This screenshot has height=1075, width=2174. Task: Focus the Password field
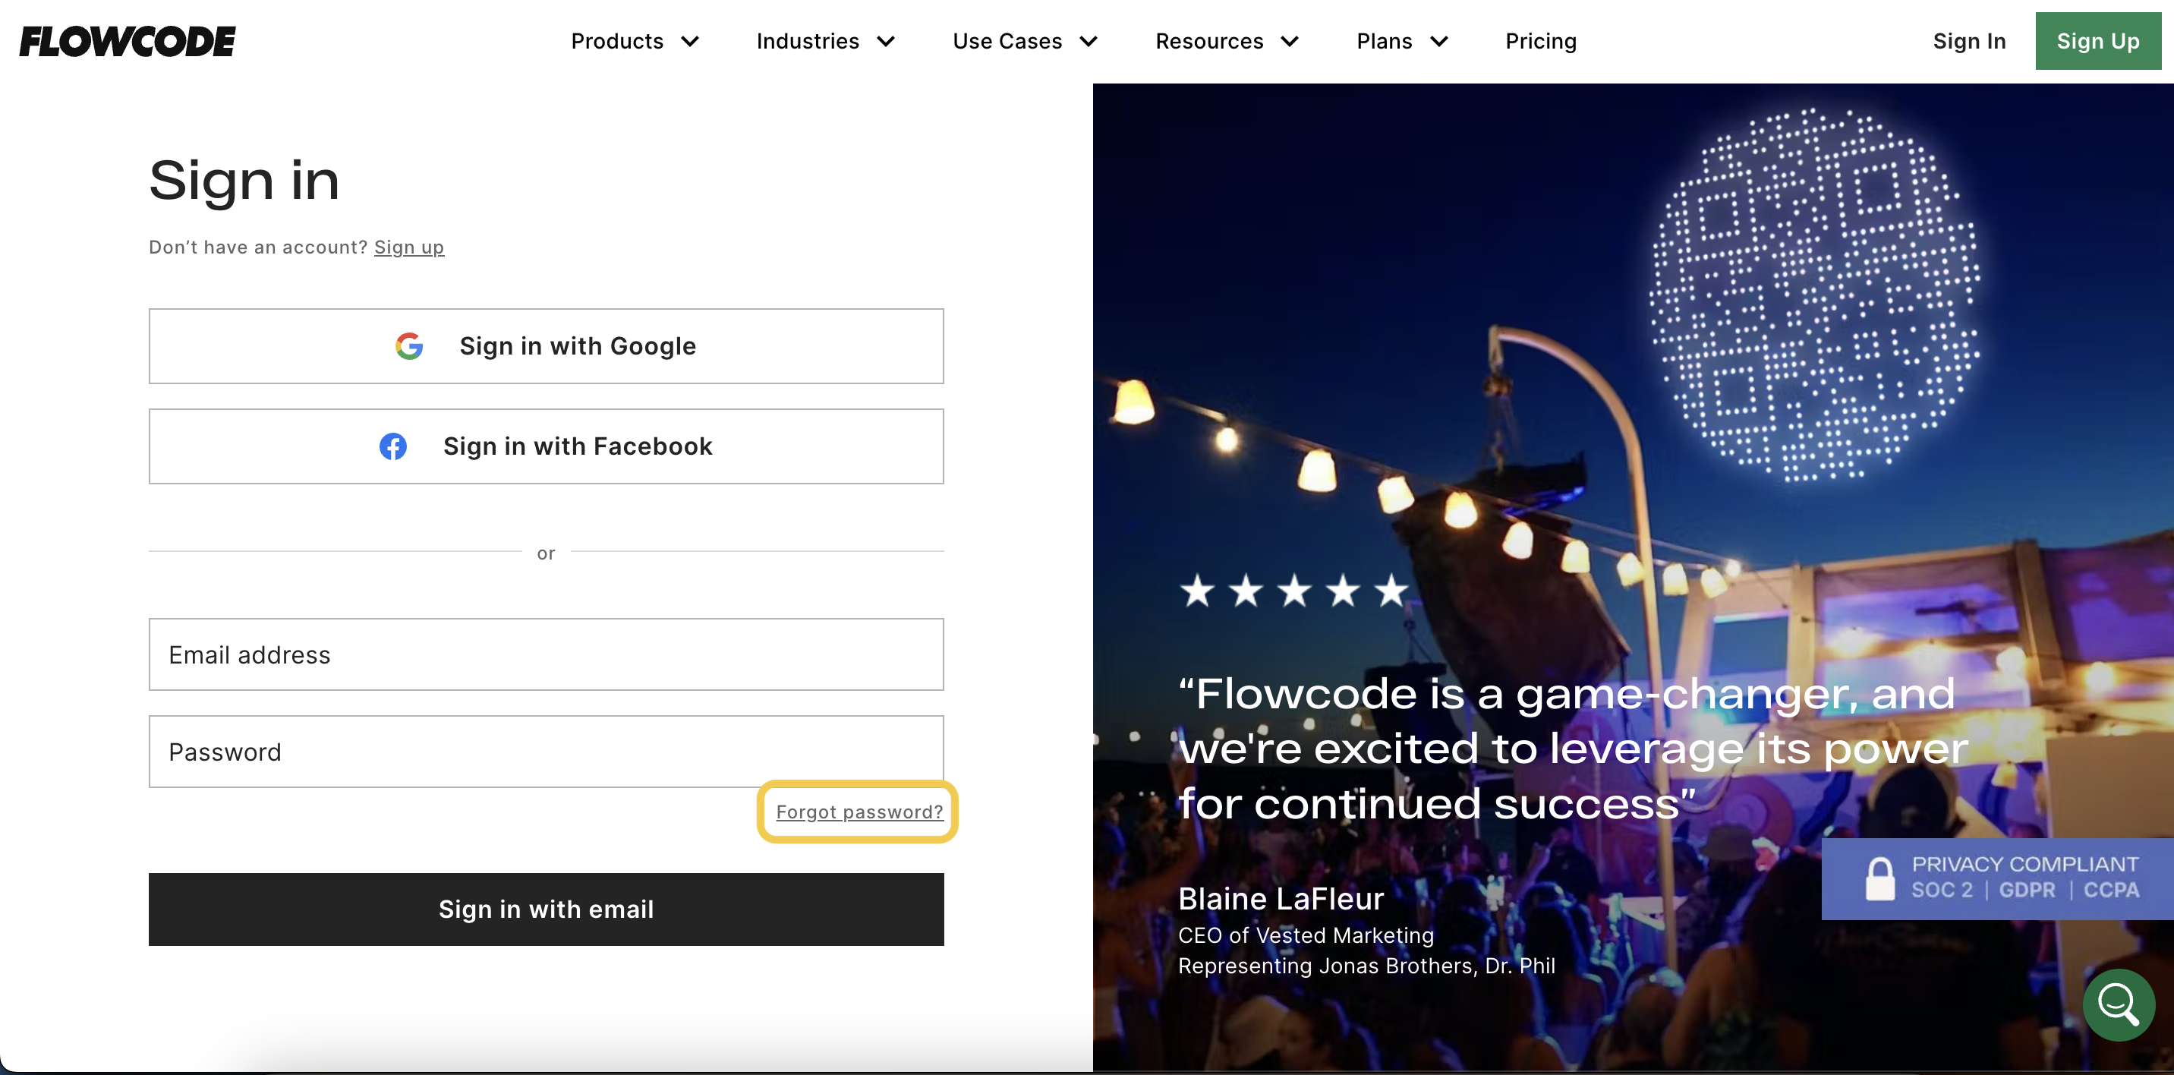(x=546, y=752)
